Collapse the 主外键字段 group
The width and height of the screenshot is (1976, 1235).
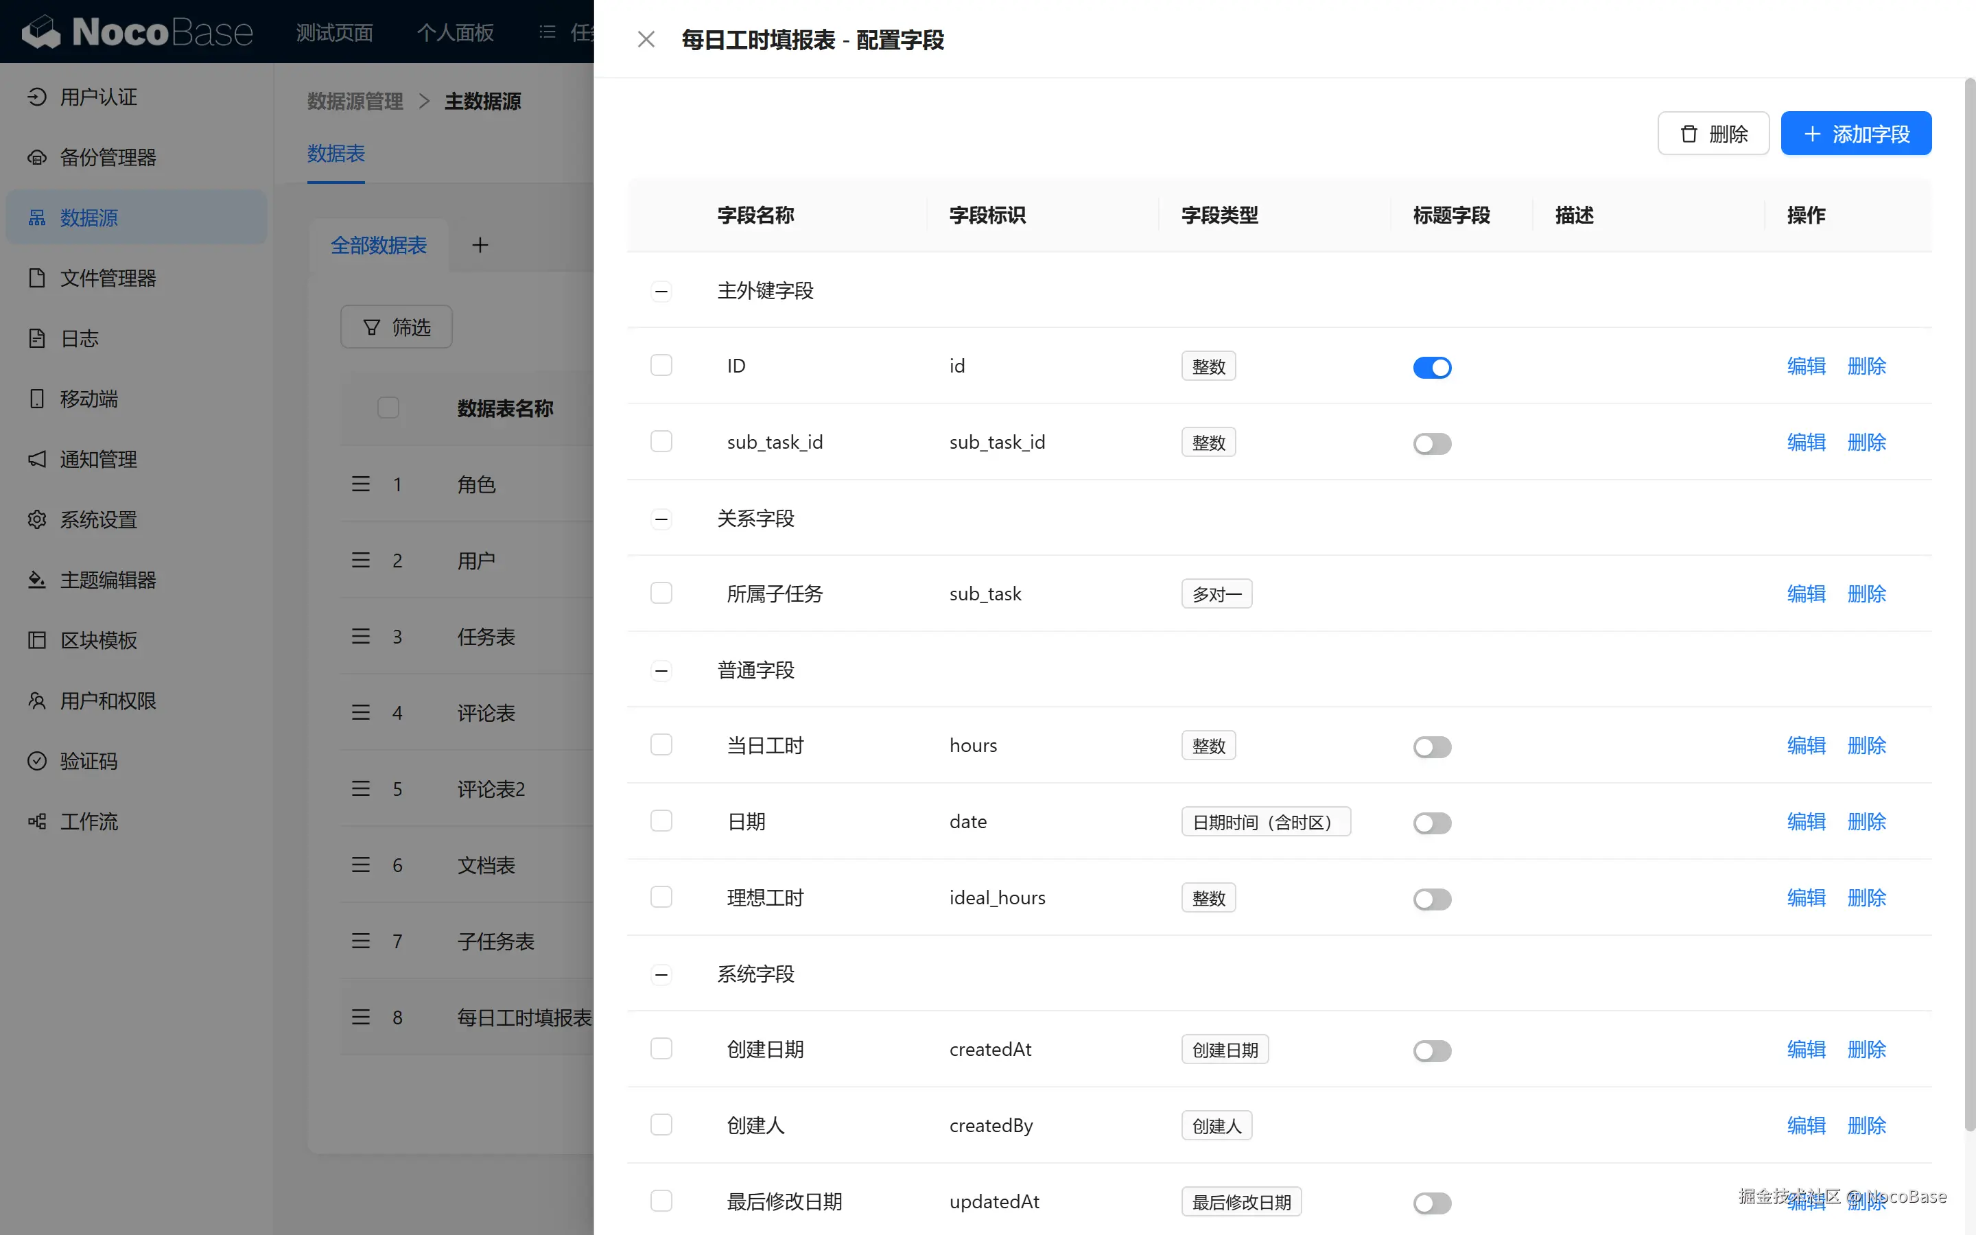coord(661,291)
